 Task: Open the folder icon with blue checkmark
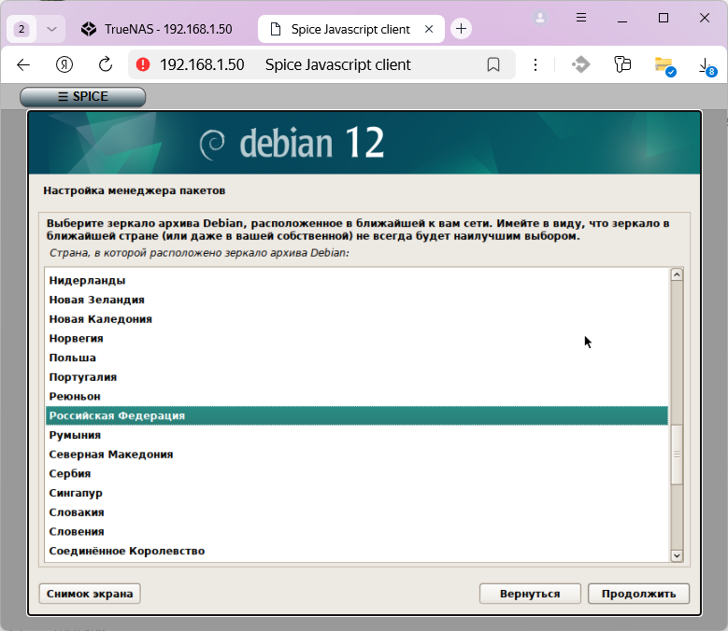(x=664, y=66)
